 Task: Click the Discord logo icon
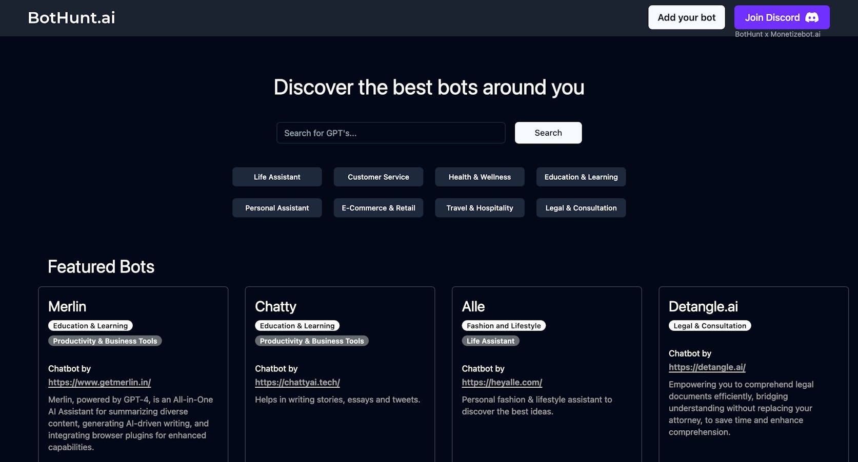812,17
